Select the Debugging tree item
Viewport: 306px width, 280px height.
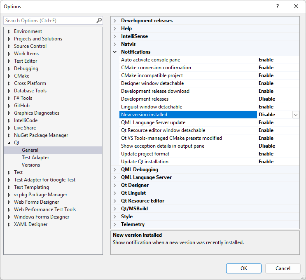pyautogui.click(x=26, y=68)
